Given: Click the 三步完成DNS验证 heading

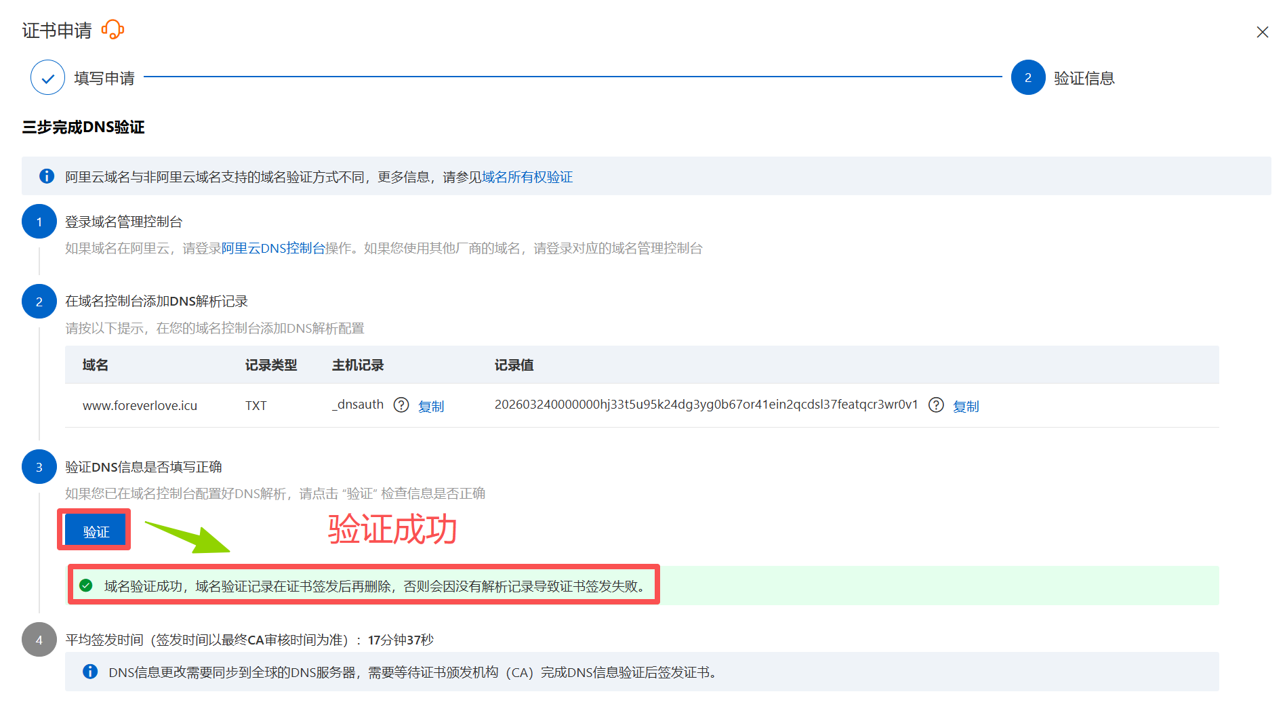Looking at the screenshot, I should tap(83, 127).
